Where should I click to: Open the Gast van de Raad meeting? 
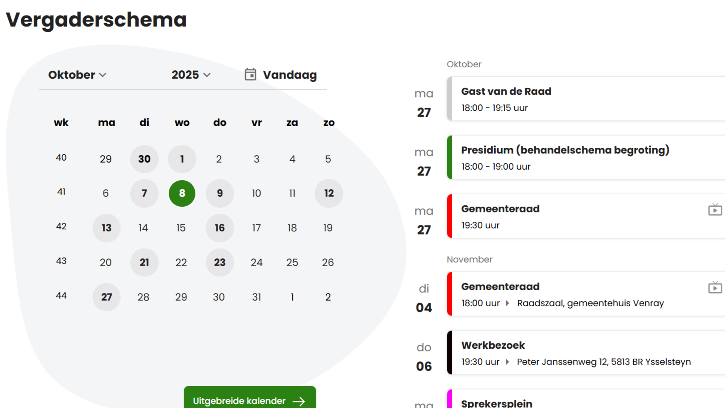pos(506,91)
